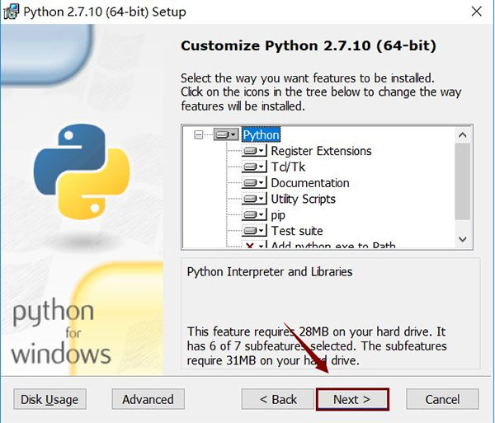Image resolution: width=495 pixels, height=423 pixels.
Task: Select the pip row in the tree
Action: tap(278, 215)
